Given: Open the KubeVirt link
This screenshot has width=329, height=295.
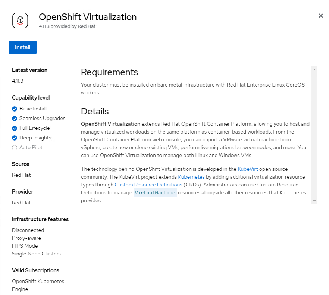Looking at the screenshot, I should [x=248, y=169].
